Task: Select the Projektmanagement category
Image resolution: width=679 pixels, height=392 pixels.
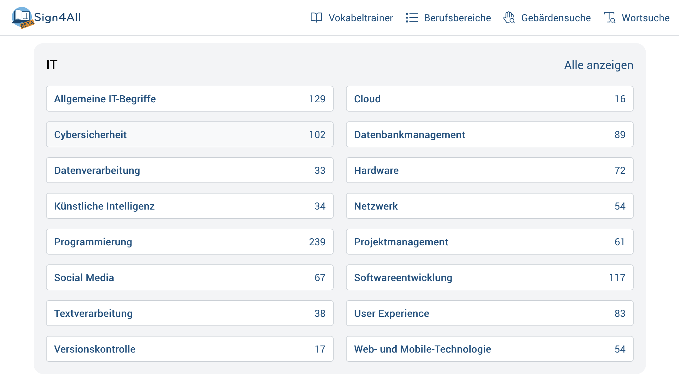Action: coord(490,242)
